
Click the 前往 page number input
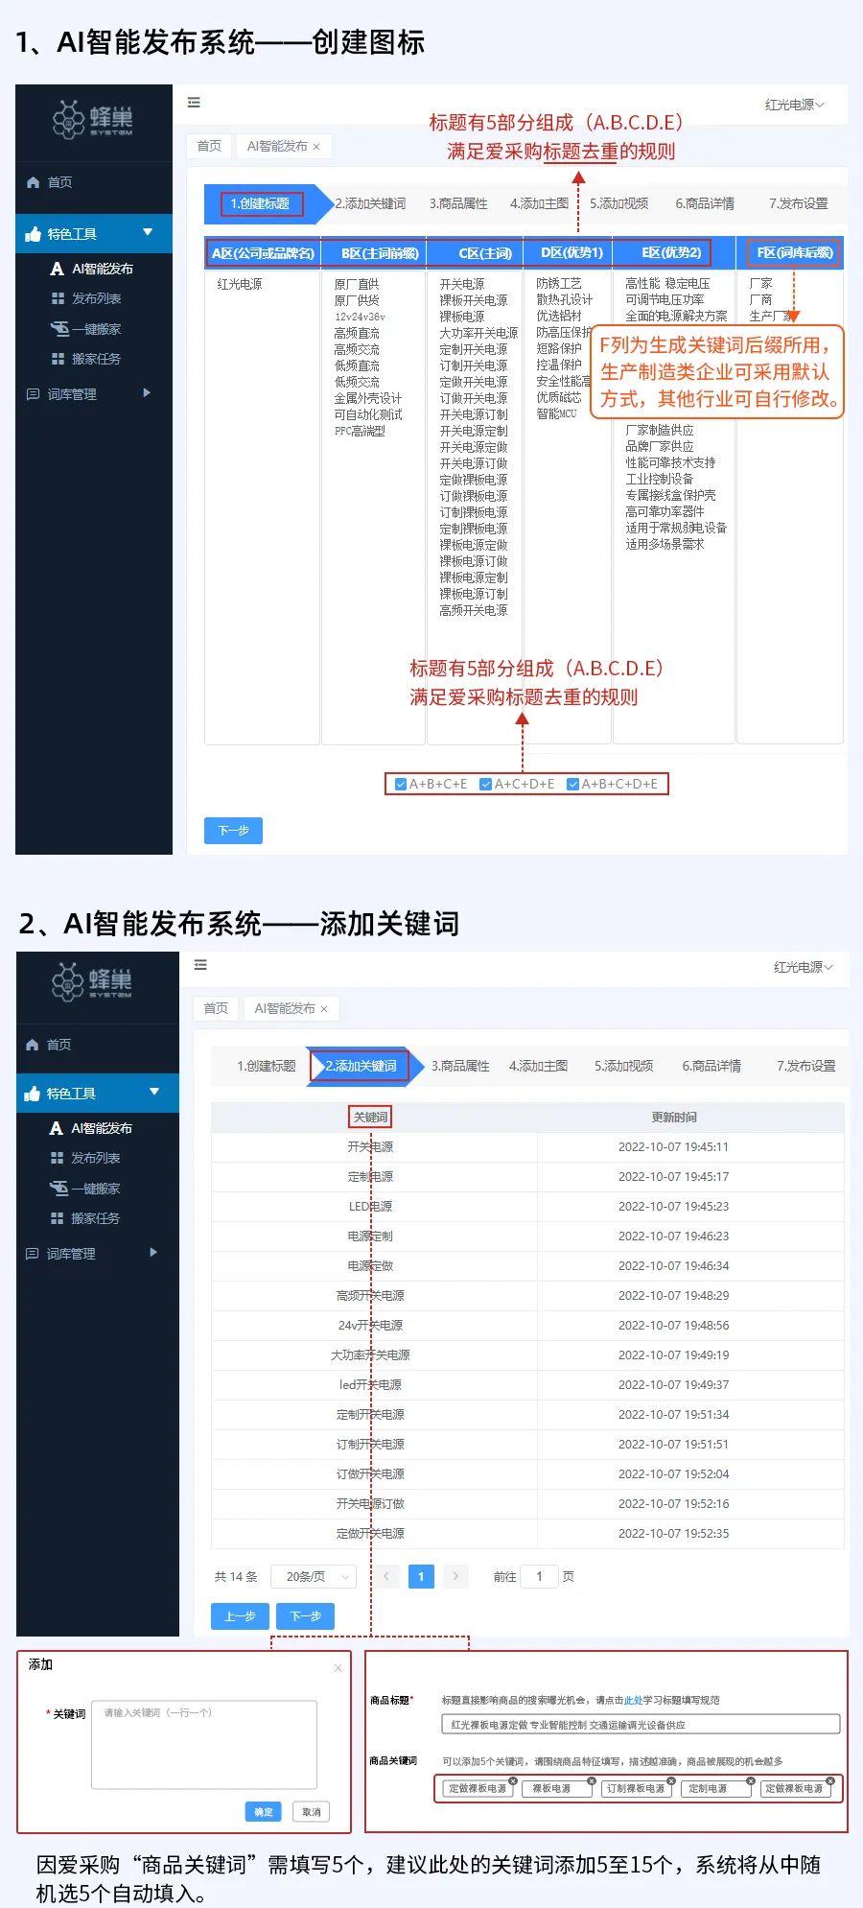[x=539, y=1576]
